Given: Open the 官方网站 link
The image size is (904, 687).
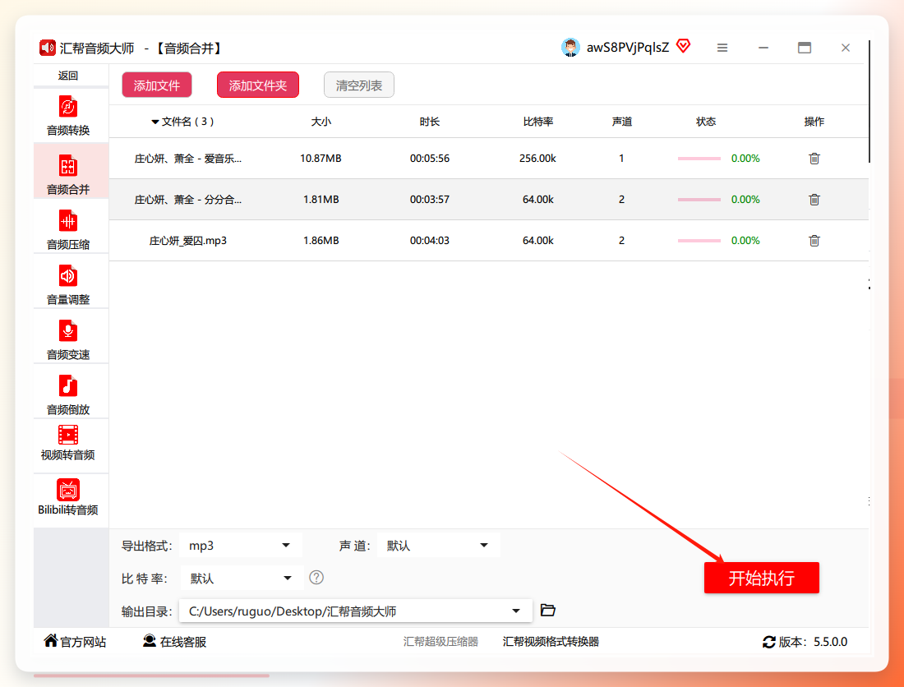Looking at the screenshot, I should [75, 642].
